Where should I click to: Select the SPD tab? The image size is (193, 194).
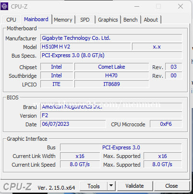(x=85, y=20)
